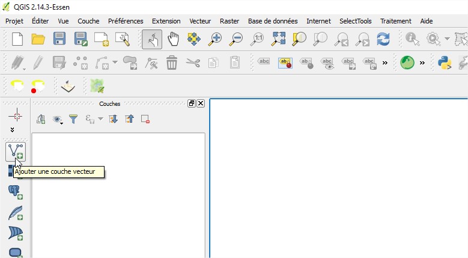Image resolution: width=468 pixels, height=258 pixels.
Task: Delete selected features trash icon
Action: click(172, 63)
